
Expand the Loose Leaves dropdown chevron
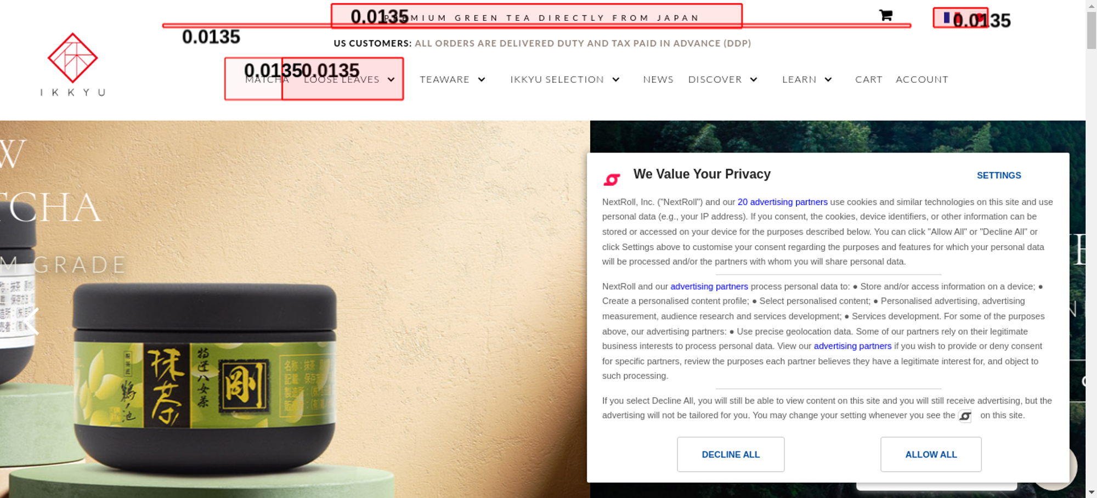(391, 80)
